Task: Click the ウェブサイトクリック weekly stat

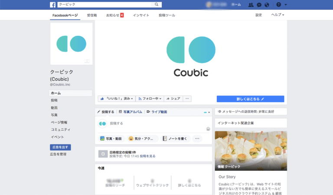Action: click(153, 183)
